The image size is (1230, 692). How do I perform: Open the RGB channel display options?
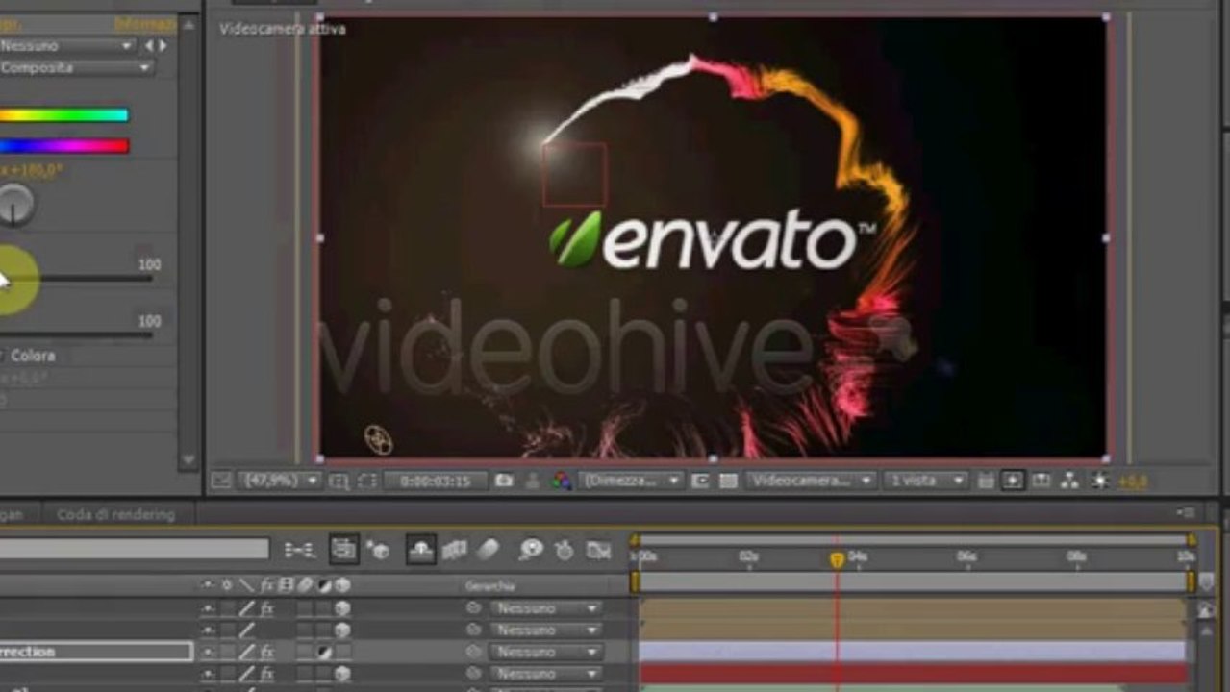(562, 481)
